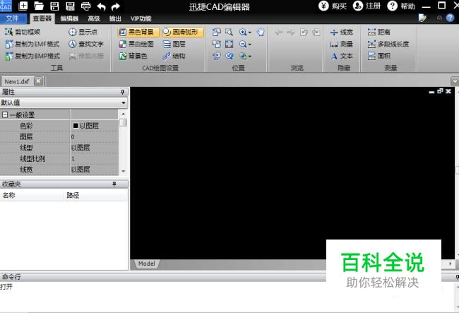Click the 距离 distance measure tool
The width and height of the screenshot is (459, 313).
[371, 32]
